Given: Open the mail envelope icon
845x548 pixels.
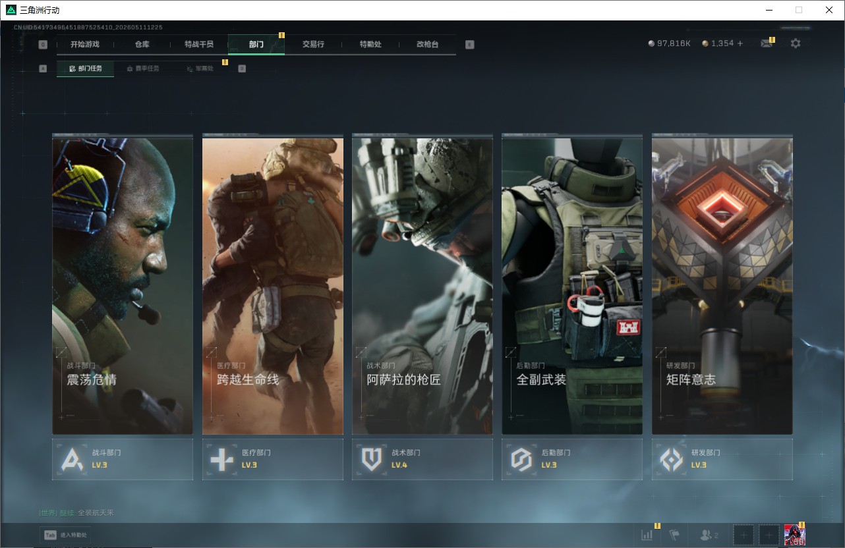Looking at the screenshot, I should click(766, 43).
